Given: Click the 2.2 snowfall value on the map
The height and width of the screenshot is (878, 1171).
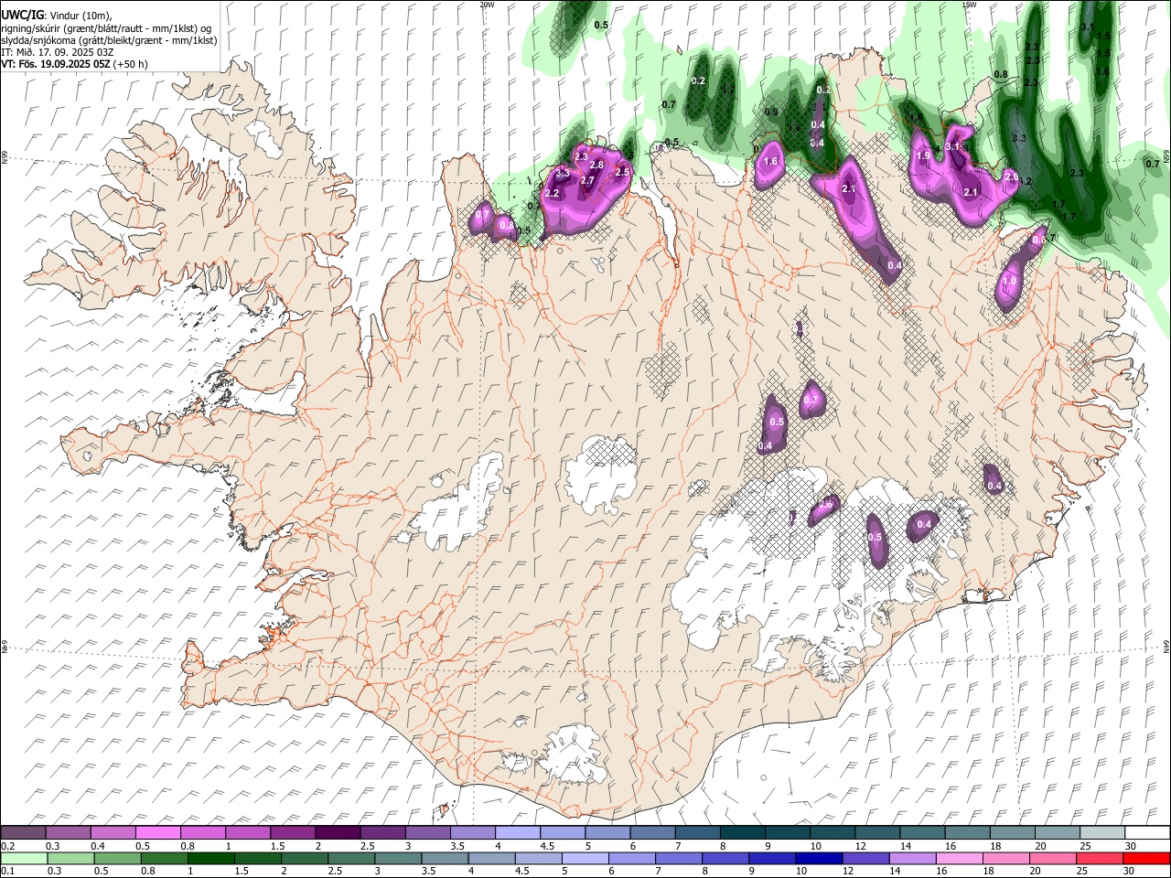Looking at the screenshot, I should coord(552,194).
